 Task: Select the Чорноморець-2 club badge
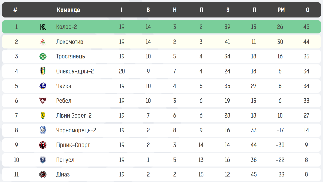tap(43, 130)
